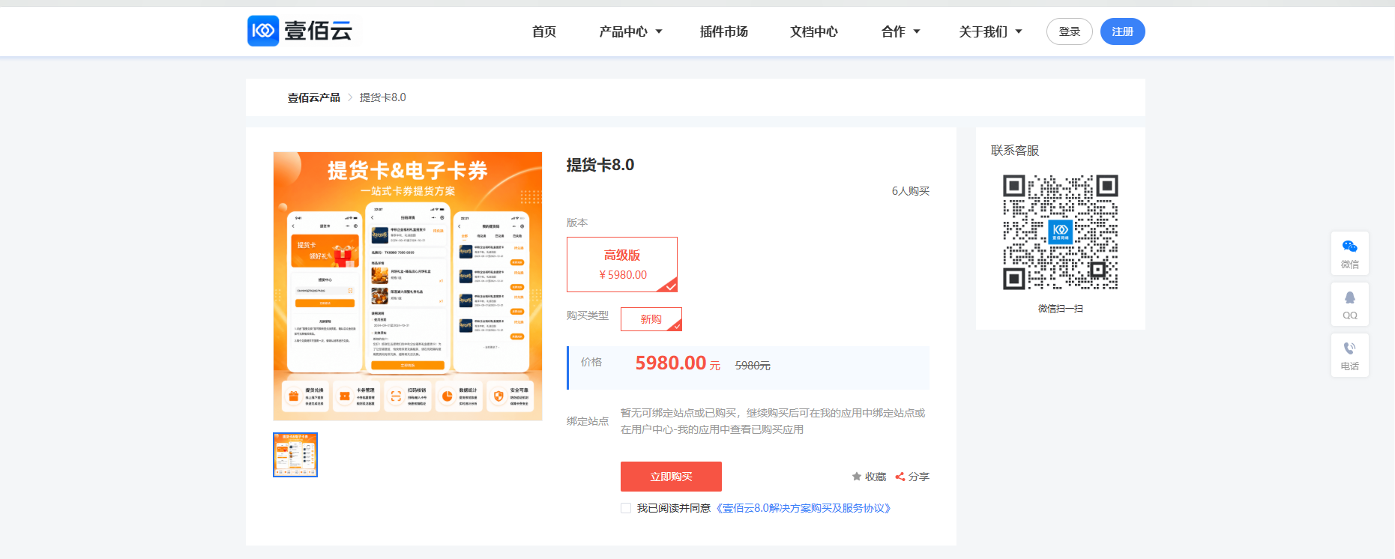Open 产品中心 menu item
The image size is (1395, 559).
coord(624,31)
